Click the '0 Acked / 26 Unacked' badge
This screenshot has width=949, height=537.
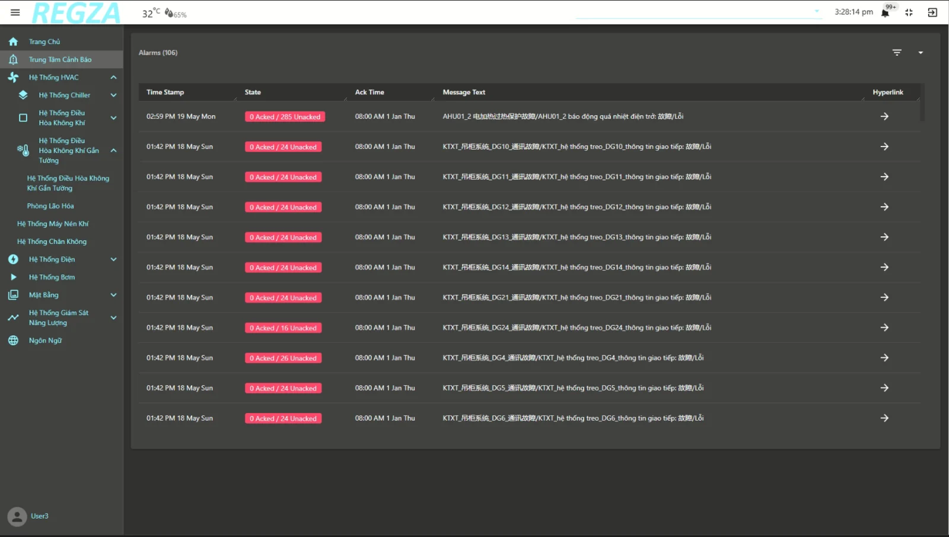point(283,358)
